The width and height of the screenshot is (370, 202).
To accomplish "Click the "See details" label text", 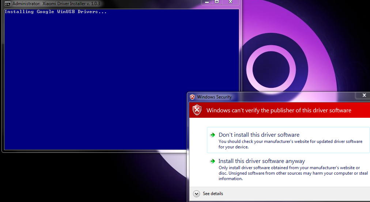I will pyautogui.click(x=213, y=194).
